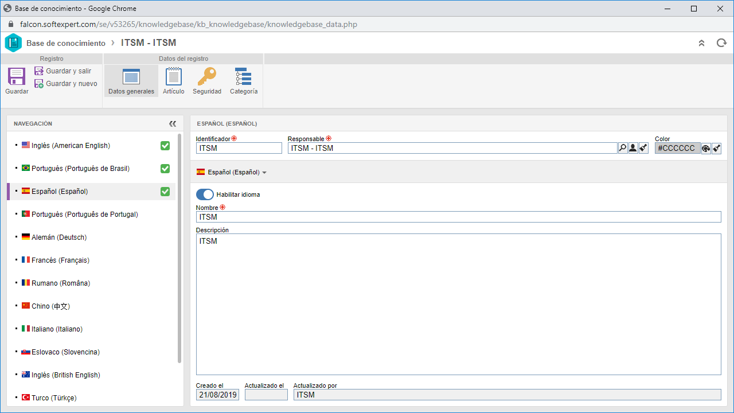This screenshot has height=413, width=734.
Task: Click Guardar y salir
Action: [63, 71]
